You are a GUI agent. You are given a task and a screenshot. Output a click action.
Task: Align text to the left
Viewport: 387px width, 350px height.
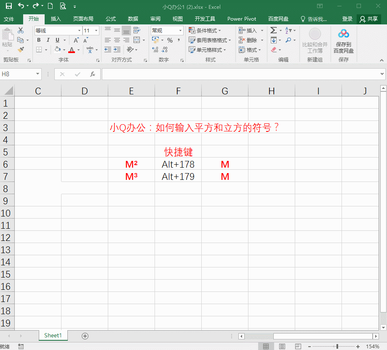(x=108, y=40)
